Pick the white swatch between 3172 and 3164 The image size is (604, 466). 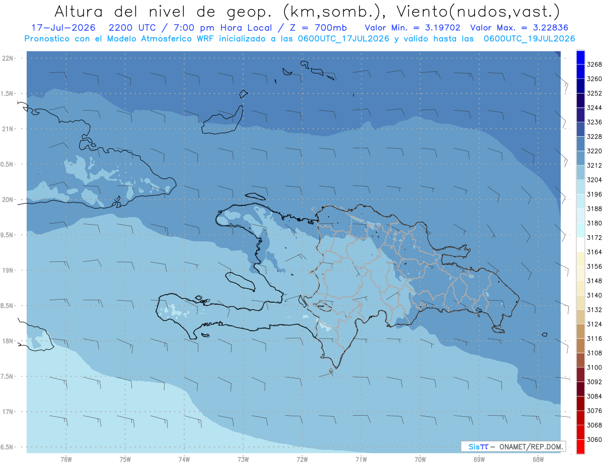point(580,245)
